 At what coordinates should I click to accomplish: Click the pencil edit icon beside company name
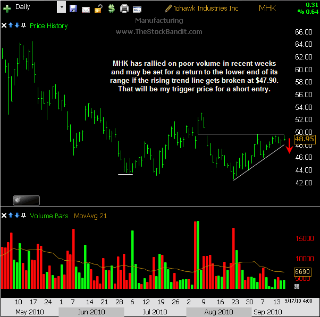pyautogui.click(x=169, y=8)
